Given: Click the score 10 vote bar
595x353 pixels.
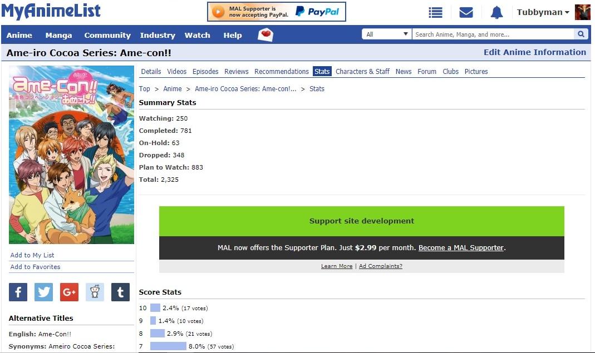Looking at the screenshot, I should pos(155,308).
